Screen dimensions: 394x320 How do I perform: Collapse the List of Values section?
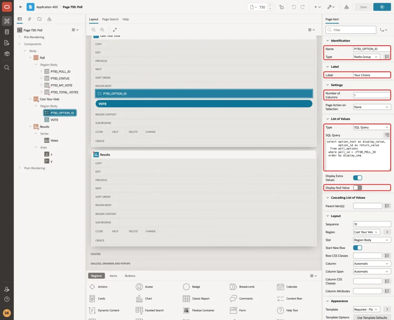coord(327,119)
